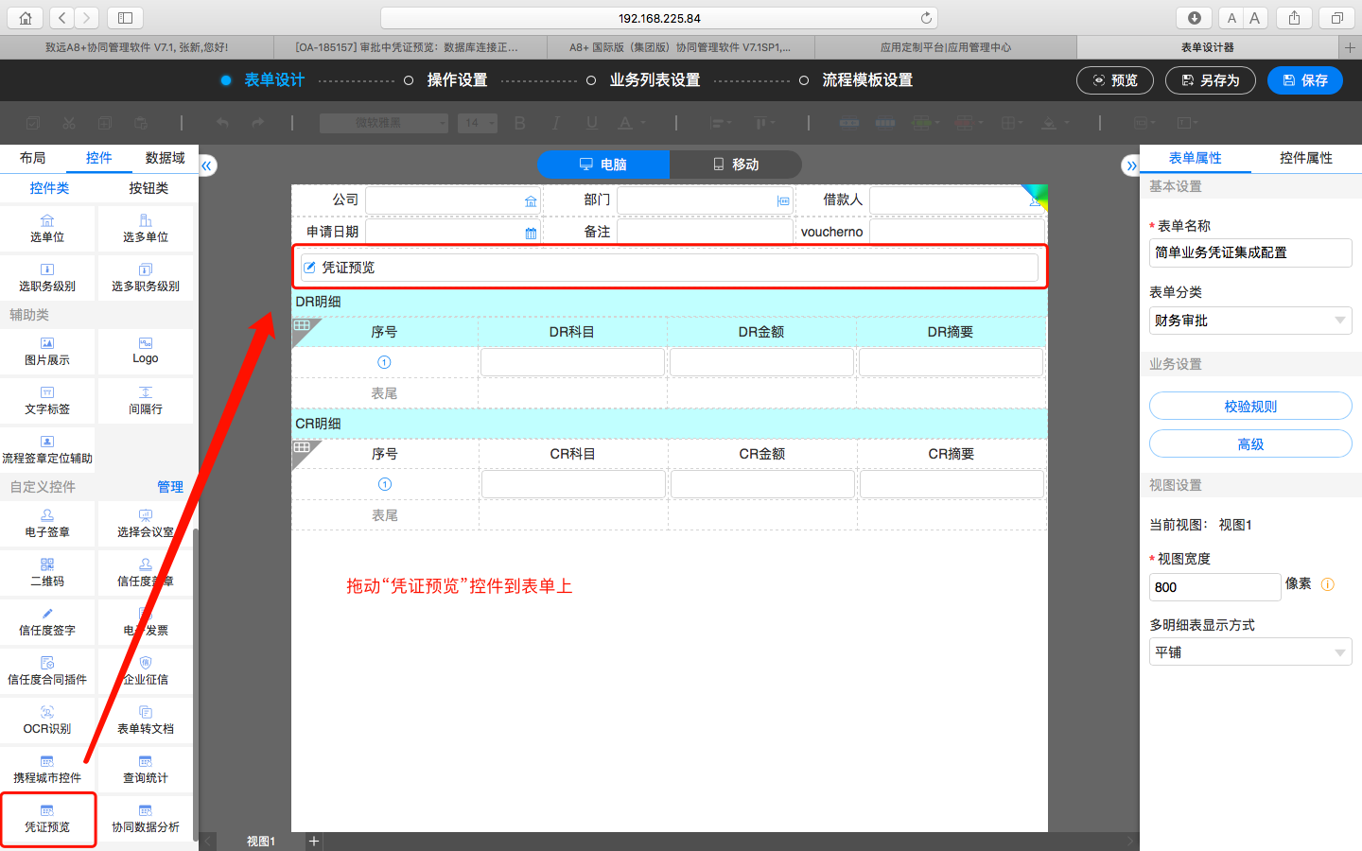This screenshot has width=1362, height=851.
Task: Open the 布局 tab
Action: 32,158
